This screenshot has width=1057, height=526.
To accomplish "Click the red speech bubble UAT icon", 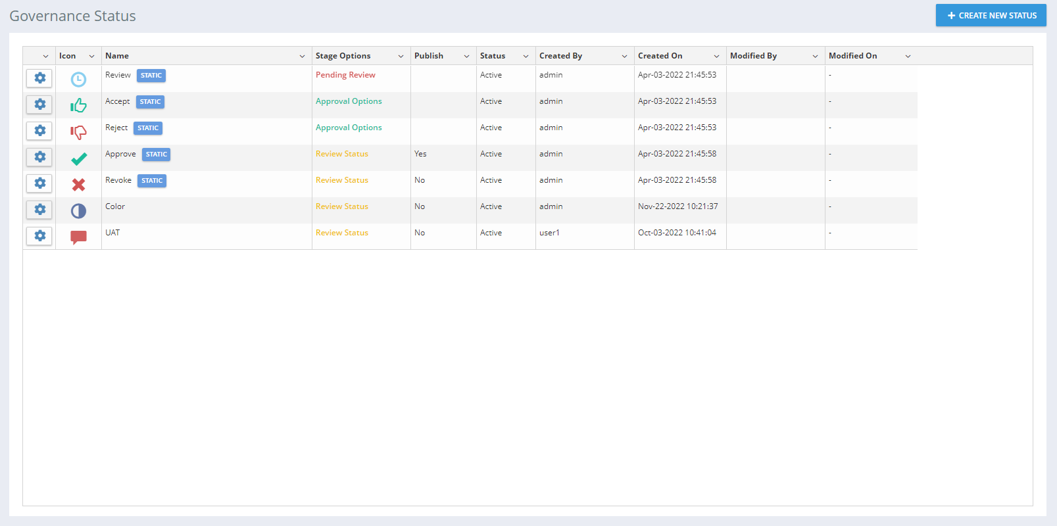I will click(x=78, y=237).
